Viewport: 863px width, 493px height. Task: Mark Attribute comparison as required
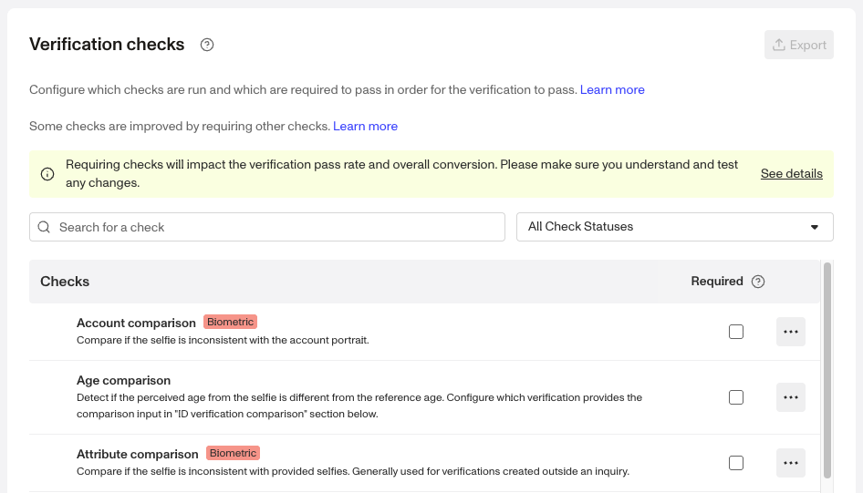(x=736, y=463)
